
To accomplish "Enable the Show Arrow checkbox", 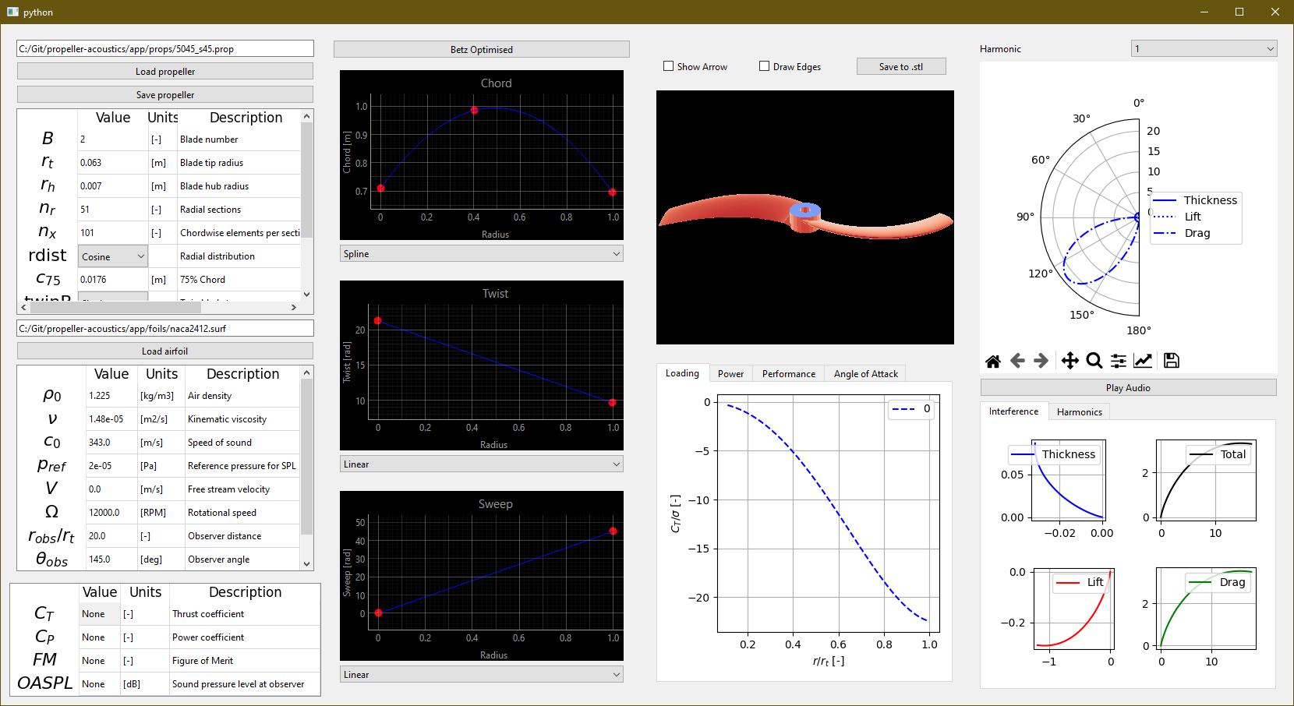I will tap(668, 66).
